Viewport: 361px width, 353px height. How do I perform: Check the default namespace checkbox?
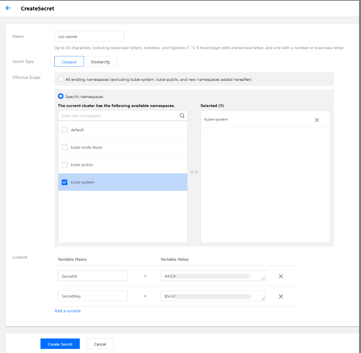pos(65,130)
